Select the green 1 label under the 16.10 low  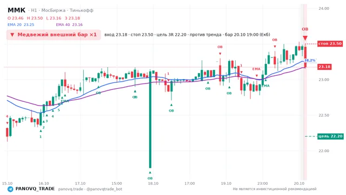pos(41,137)
